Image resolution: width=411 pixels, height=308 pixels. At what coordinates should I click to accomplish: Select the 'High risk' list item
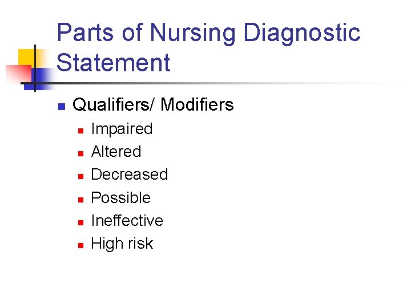point(122,244)
